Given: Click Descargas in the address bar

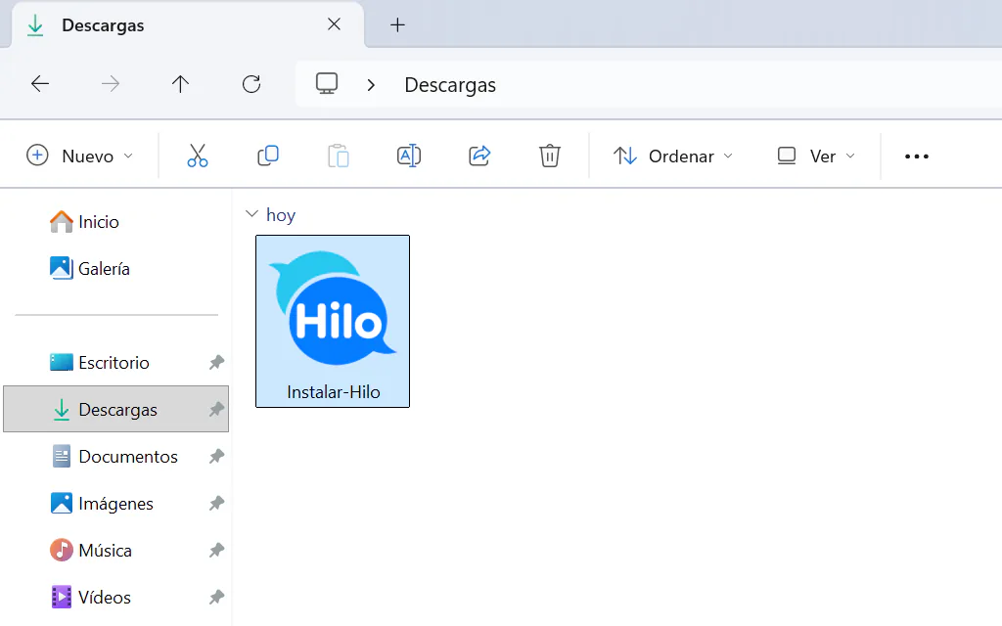Looking at the screenshot, I should click(x=450, y=85).
